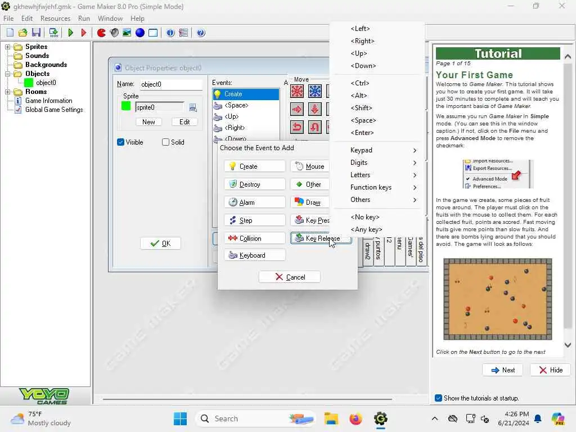Click the Edit sprite button

pyautogui.click(x=184, y=122)
